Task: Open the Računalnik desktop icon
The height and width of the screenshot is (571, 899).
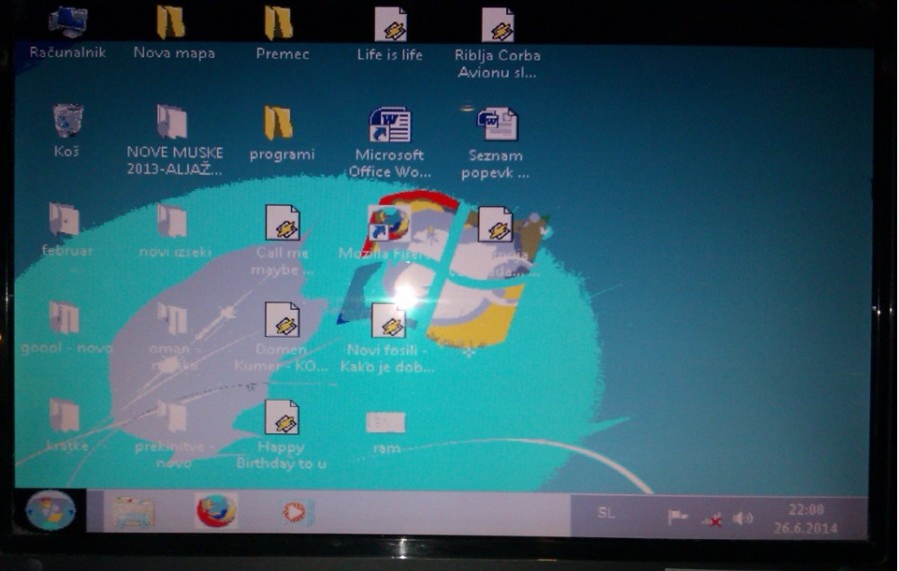Action: 67,22
